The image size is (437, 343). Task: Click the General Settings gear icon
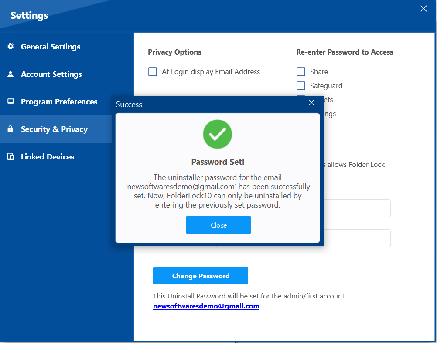click(x=10, y=46)
